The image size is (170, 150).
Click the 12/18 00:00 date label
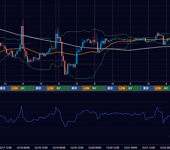point(23,147)
